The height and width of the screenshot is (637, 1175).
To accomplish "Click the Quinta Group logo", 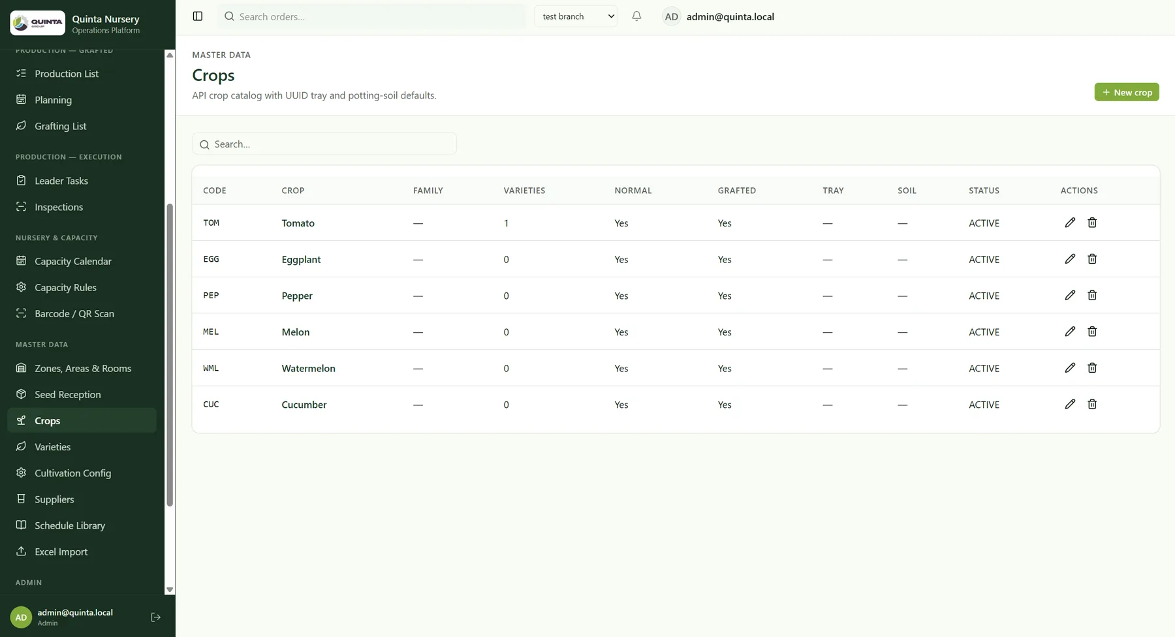I will coord(38,23).
